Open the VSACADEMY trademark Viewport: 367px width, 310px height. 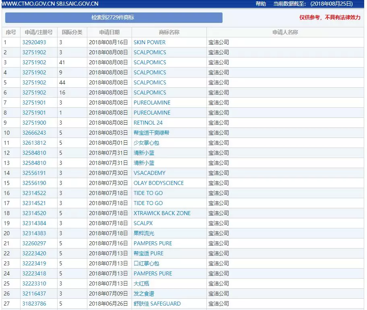click(149, 173)
